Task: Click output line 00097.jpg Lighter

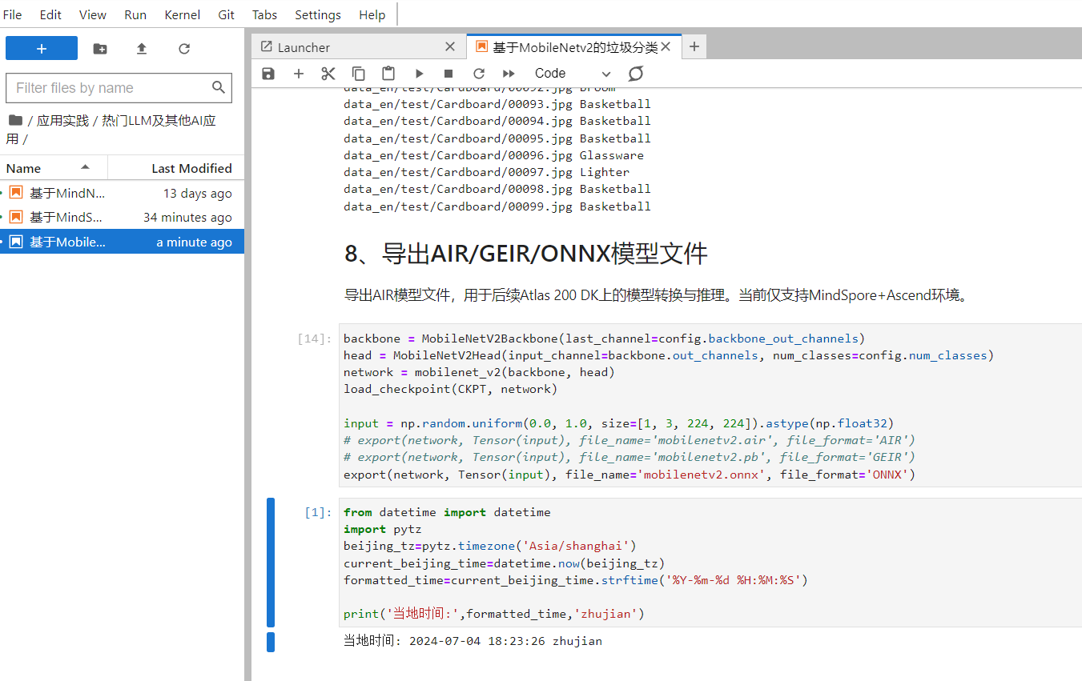Action: click(x=486, y=172)
